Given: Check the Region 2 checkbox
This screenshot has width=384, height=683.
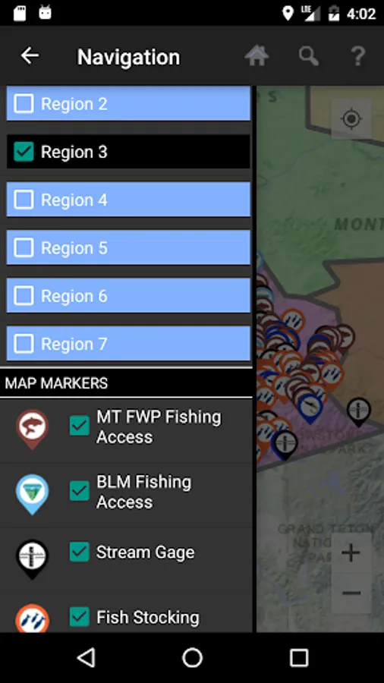Looking at the screenshot, I should coord(24,104).
